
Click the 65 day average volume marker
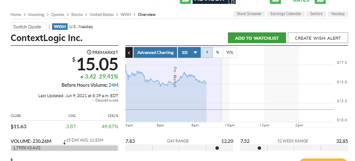coord(64,142)
